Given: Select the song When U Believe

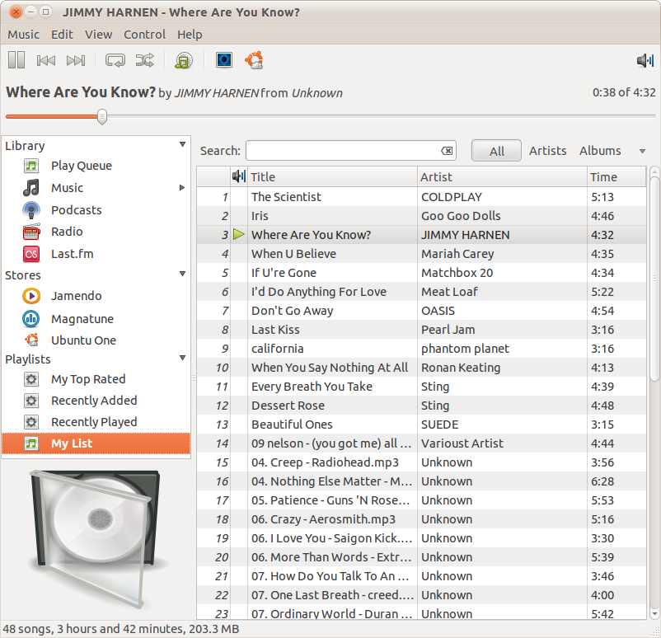Looking at the screenshot, I should (x=294, y=254).
